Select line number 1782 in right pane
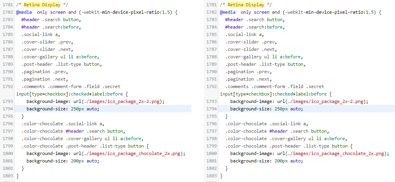 pos(211,12)
